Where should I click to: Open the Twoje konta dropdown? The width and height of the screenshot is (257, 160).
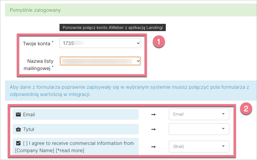point(100,43)
